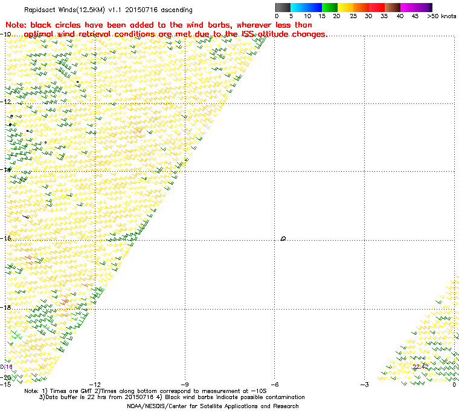Click the '>50 knots' scale label

441,16
